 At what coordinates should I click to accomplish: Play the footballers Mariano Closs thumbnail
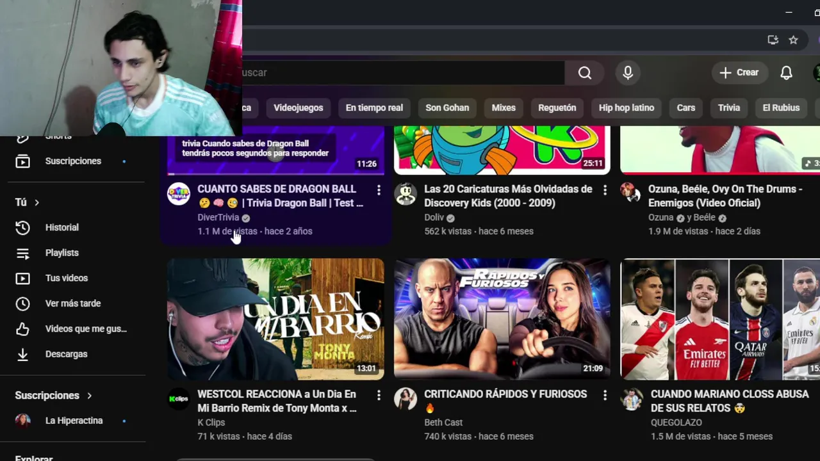point(720,319)
